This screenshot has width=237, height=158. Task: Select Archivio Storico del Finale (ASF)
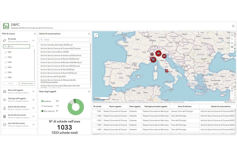click(64, 77)
